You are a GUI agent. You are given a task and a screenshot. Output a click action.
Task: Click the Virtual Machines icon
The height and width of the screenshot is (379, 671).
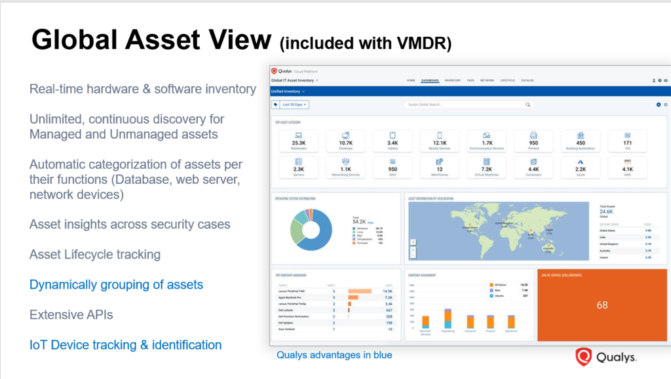[x=487, y=162]
